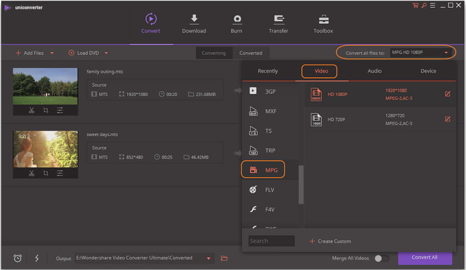This screenshot has height=270, width=466.
Task: Choose the HD 1080P preset row
Action: (x=380, y=94)
